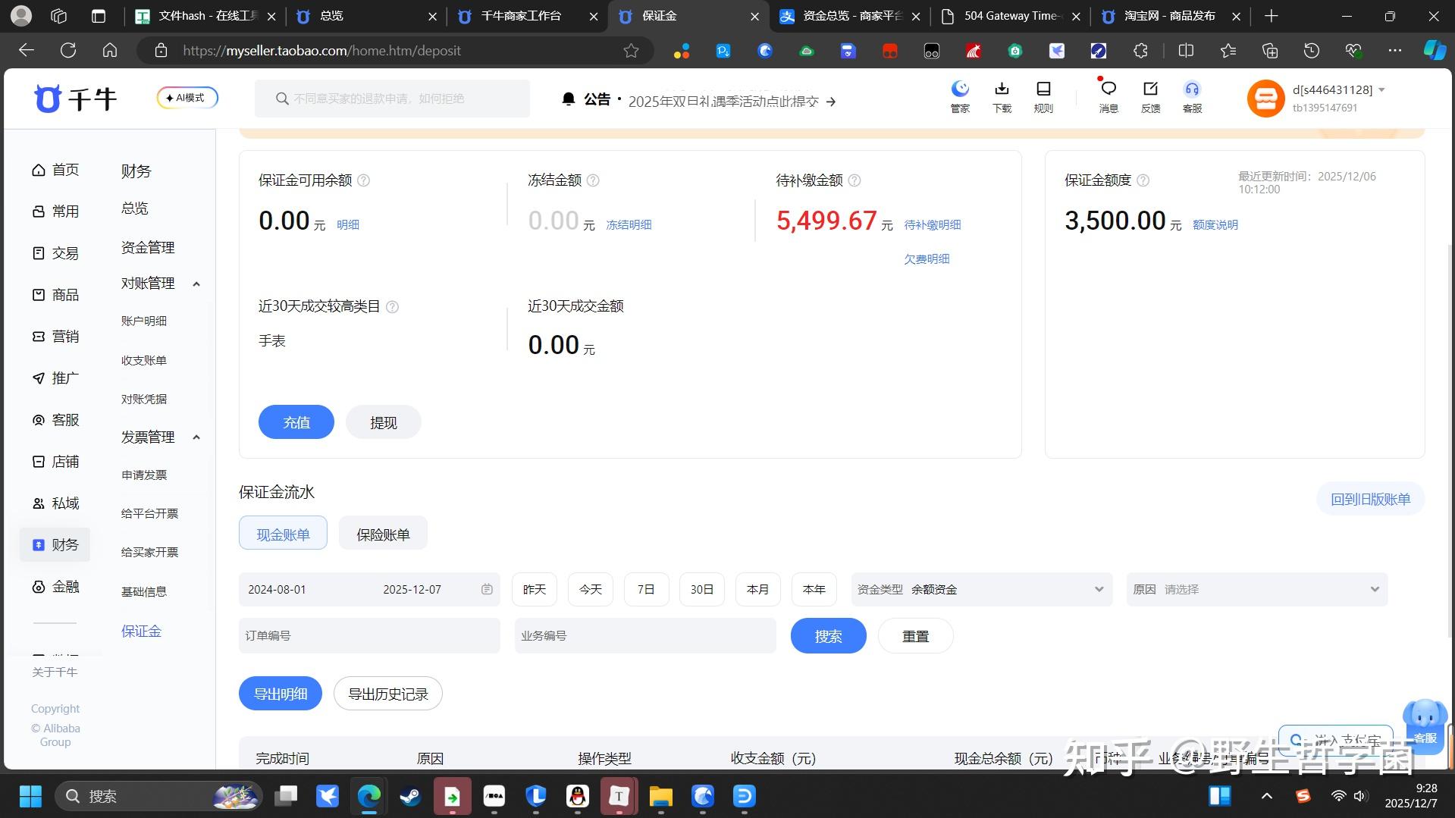Click the 下载 download icon

pos(1001,96)
